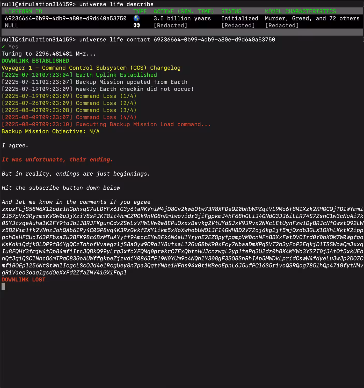Click 'And let me know in the comments' line
Image resolution: width=364 pixels, height=388 pixels.
(x=76, y=202)
